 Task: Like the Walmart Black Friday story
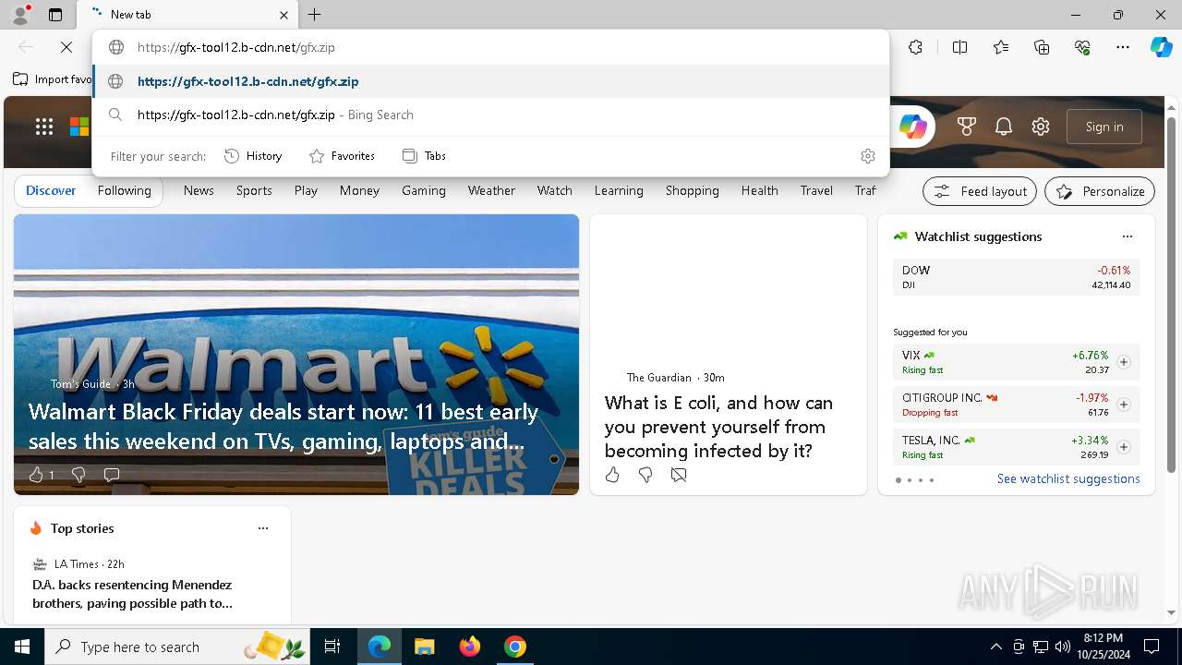(37, 475)
